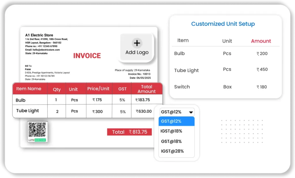
Task: Select the highlighted GST@12% option
Action: [177, 121]
